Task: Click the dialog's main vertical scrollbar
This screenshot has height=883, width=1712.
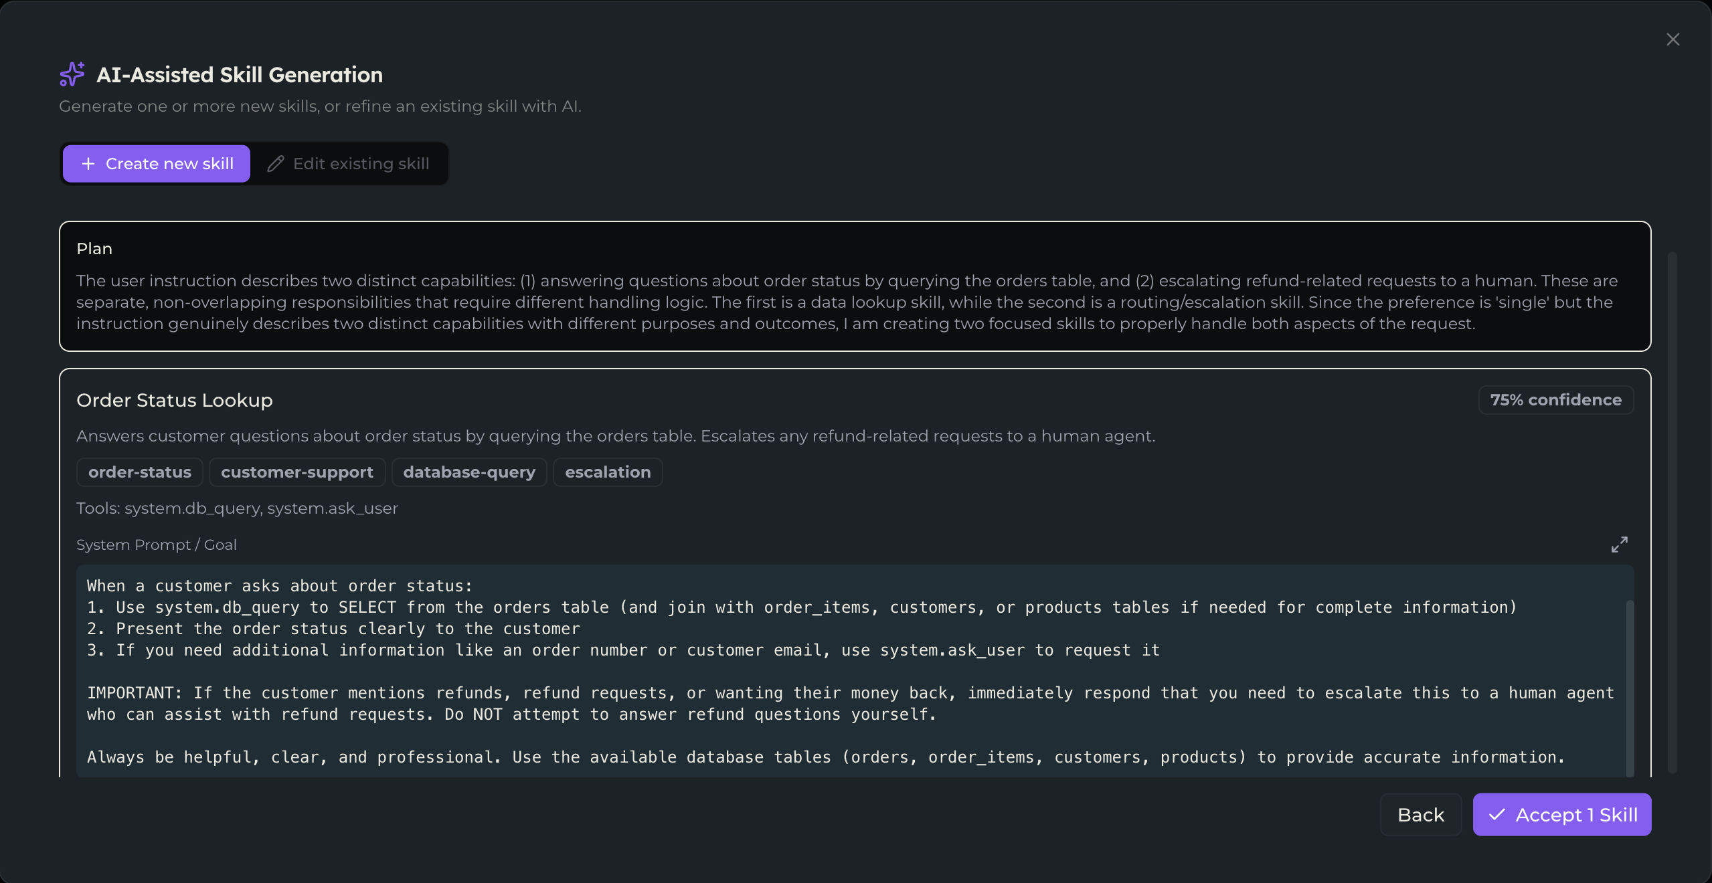Action: click(x=1673, y=512)
